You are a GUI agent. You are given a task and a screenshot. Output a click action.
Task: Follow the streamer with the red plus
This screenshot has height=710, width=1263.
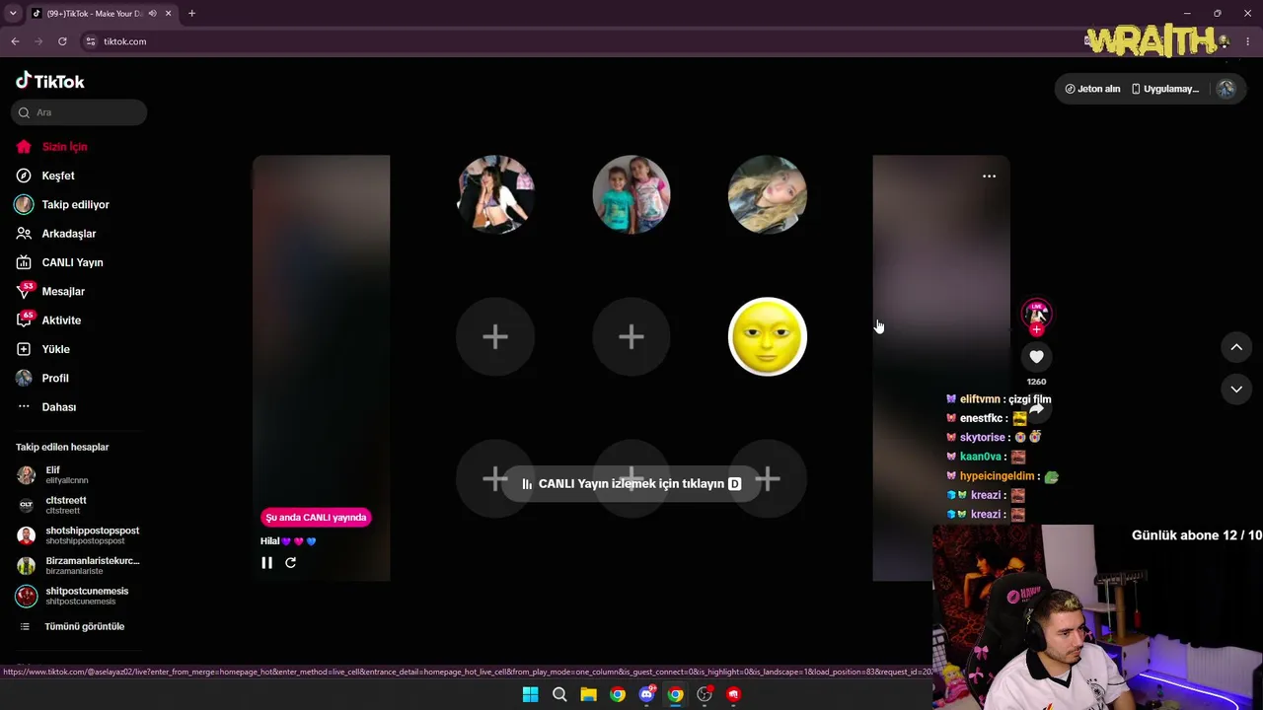point(1036,329)
